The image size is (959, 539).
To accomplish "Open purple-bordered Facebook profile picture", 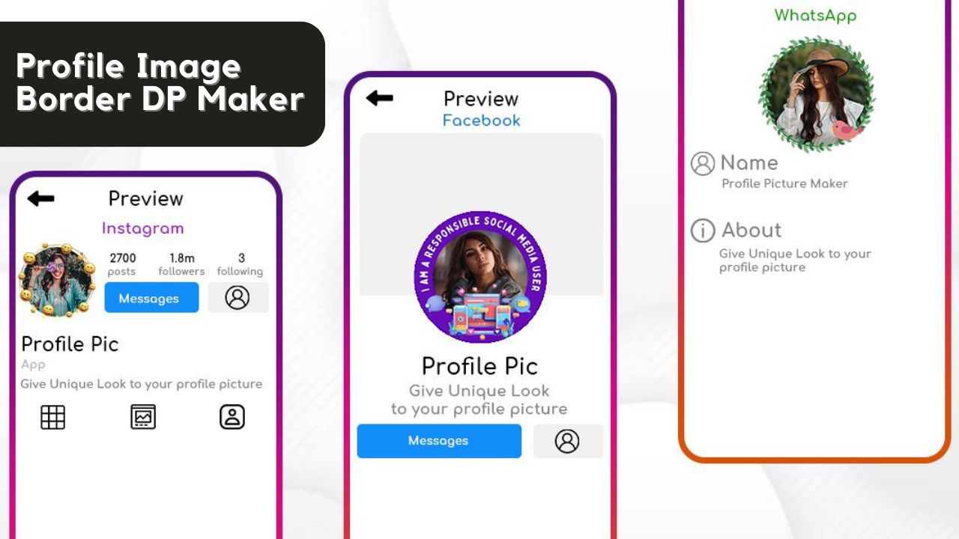I will pos(480,276).
